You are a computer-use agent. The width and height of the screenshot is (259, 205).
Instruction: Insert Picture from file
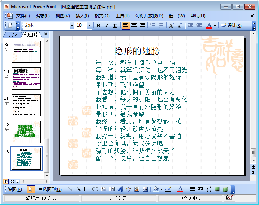(145, 189)
